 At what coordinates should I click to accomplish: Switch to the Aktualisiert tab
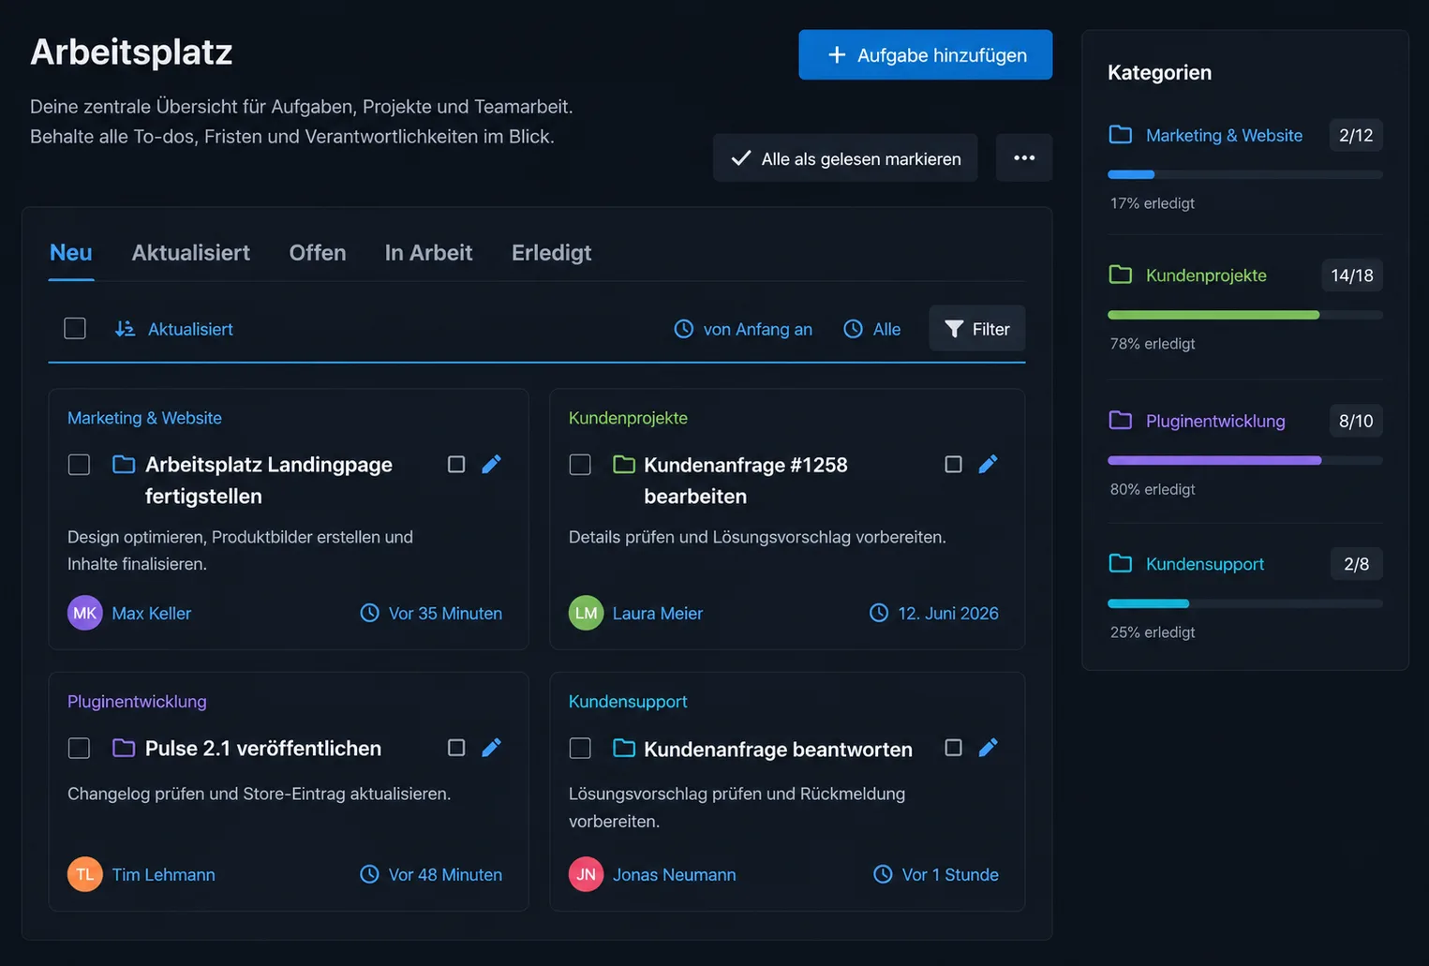[191, 252]
